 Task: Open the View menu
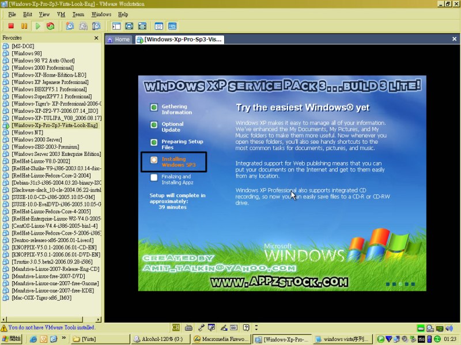tap(44, 14)
